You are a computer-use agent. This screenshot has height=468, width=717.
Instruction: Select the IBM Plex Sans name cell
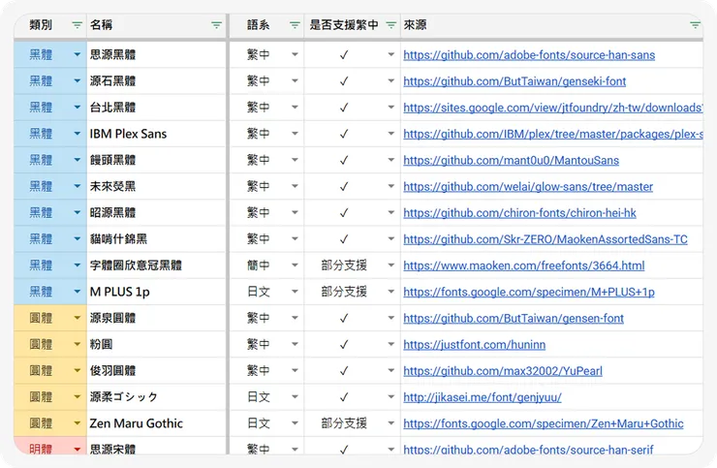(x=156, y=134)
